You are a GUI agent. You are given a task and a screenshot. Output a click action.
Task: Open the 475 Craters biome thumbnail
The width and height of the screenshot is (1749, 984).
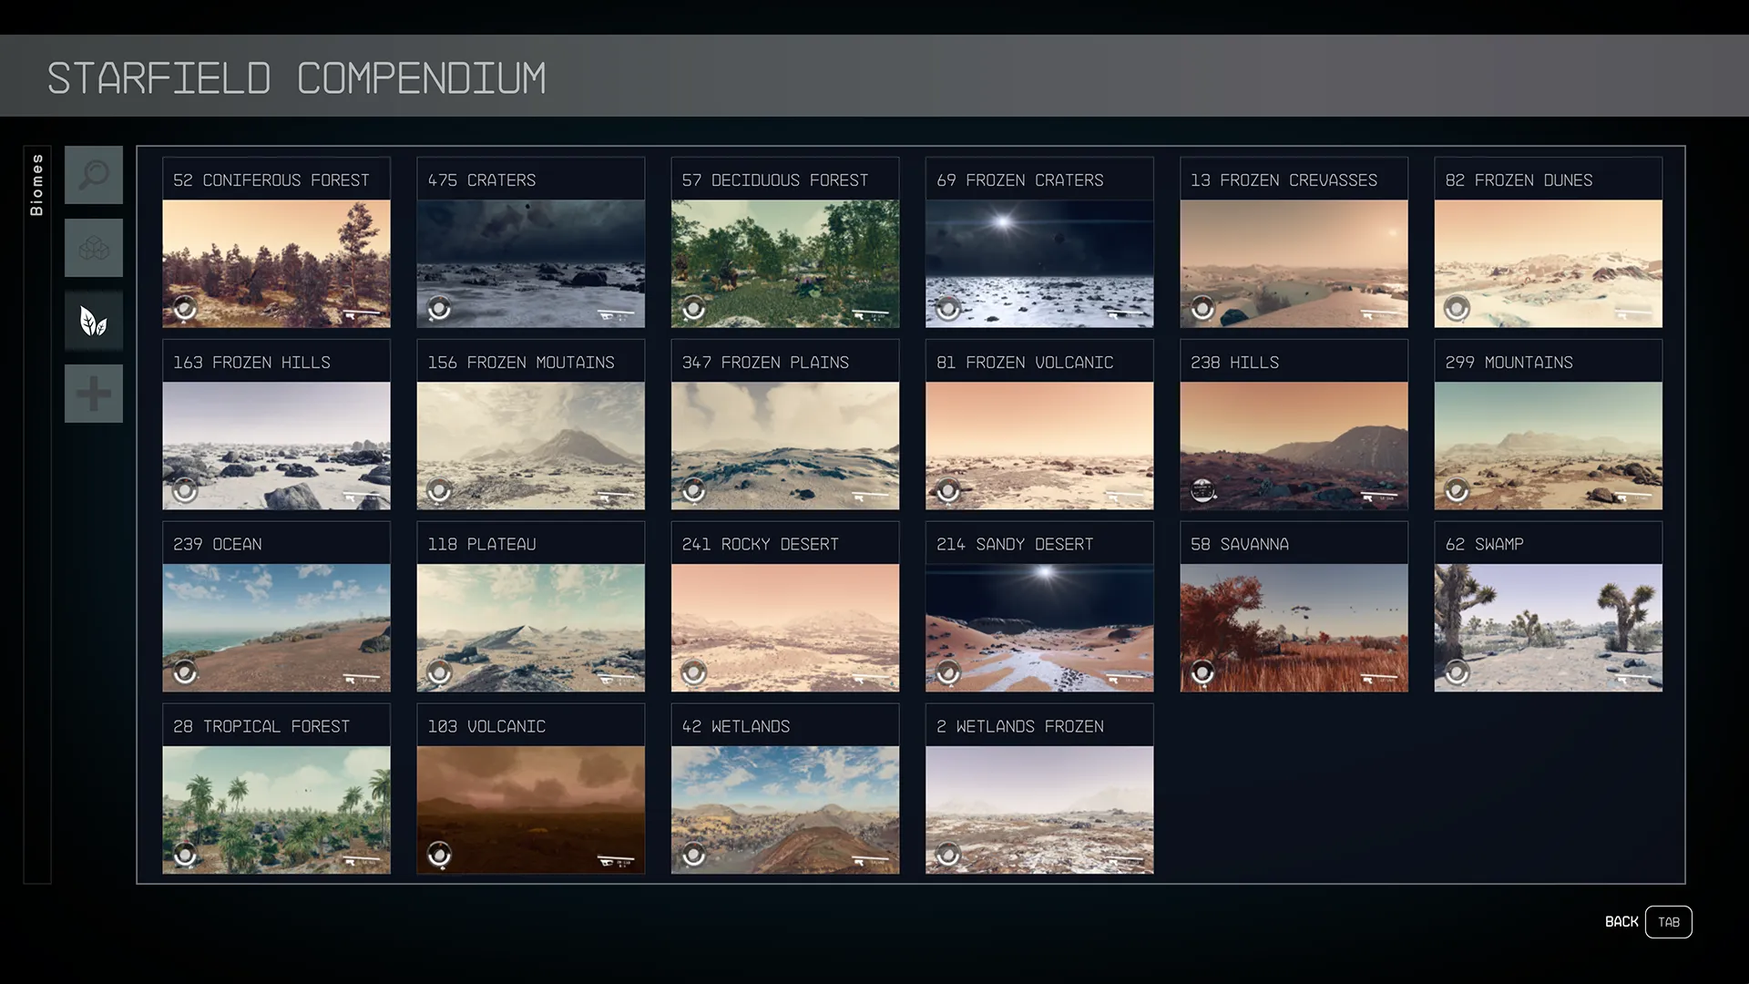pos(530,264)
